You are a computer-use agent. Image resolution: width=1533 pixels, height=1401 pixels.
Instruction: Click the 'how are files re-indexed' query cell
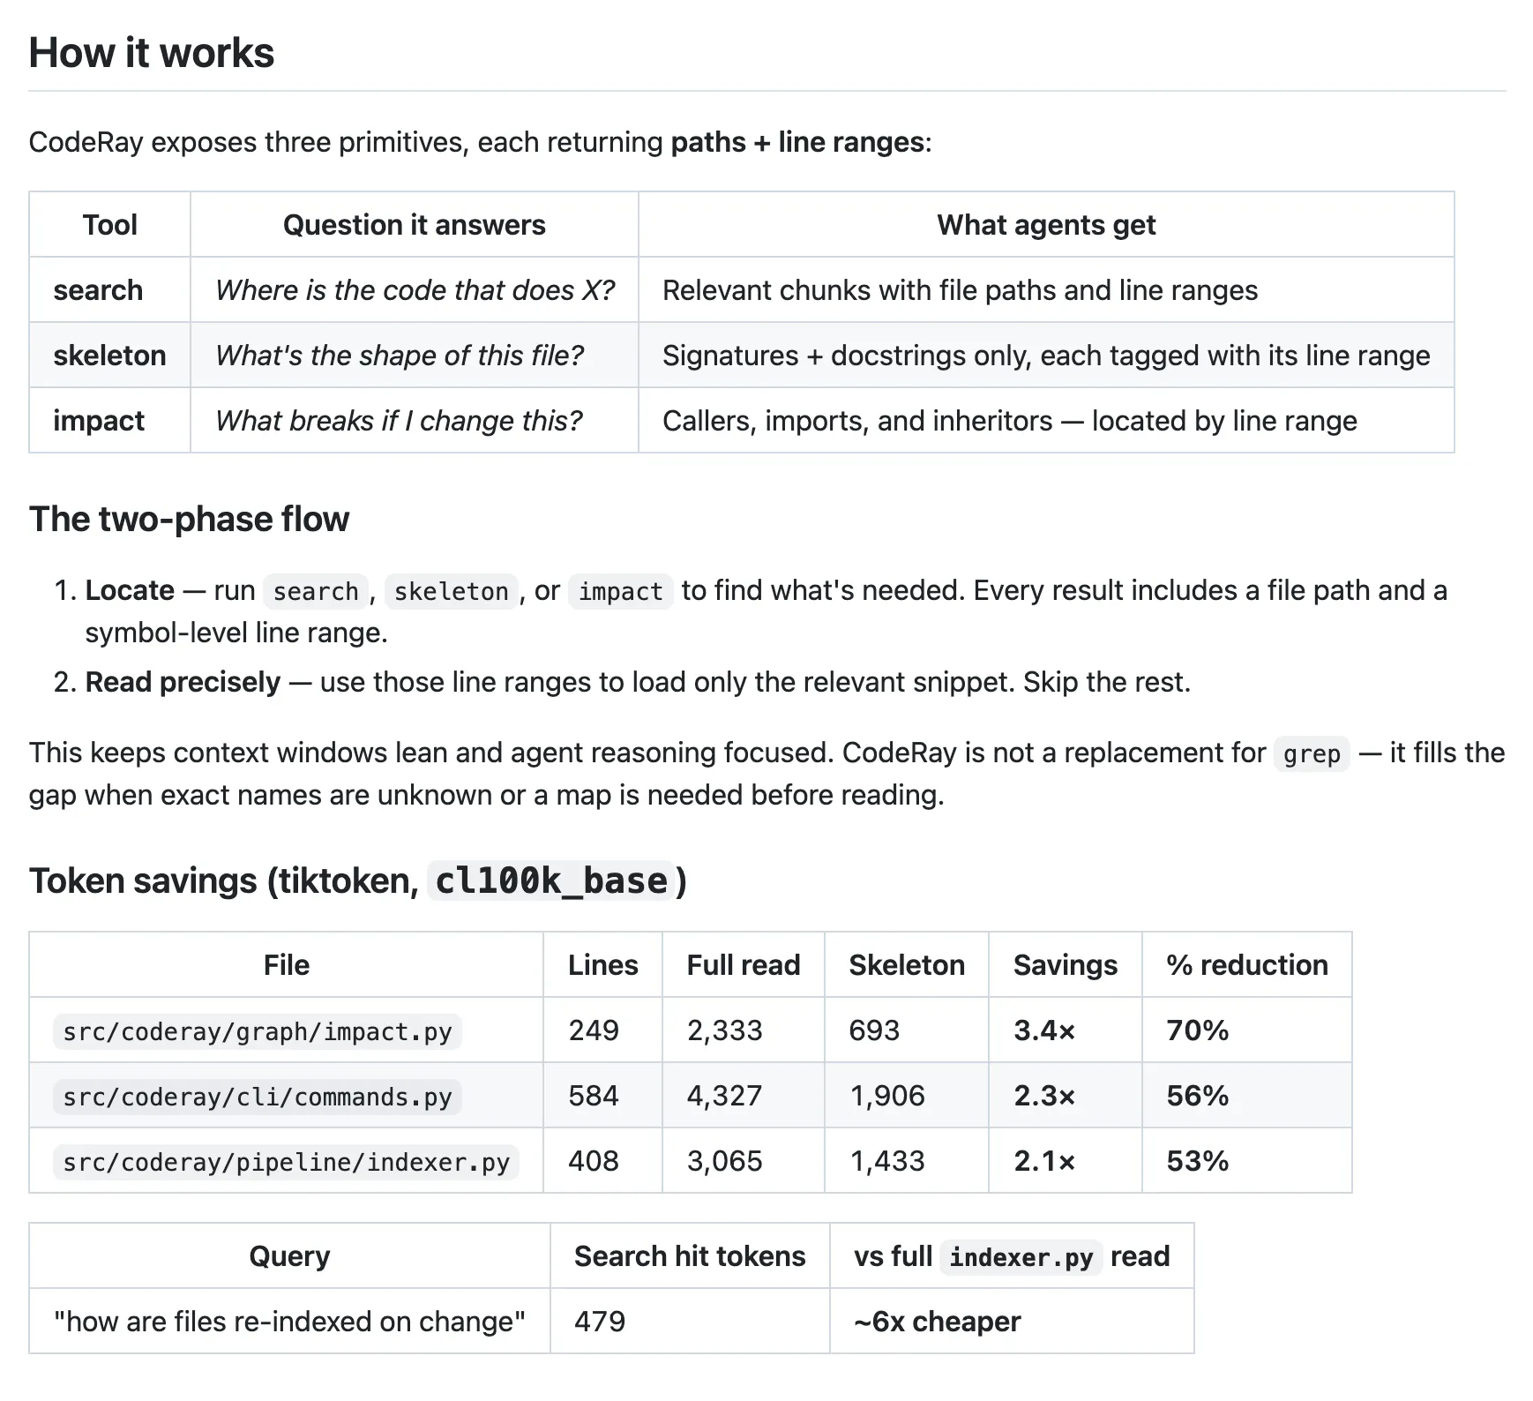click(x=289, y=1321)
